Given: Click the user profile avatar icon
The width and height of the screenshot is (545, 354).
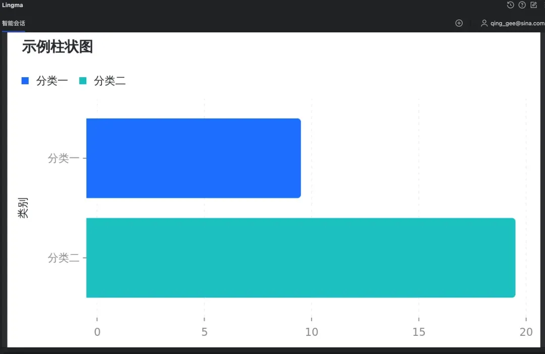Looking at the screenshot, I should [x=484, y=23].
